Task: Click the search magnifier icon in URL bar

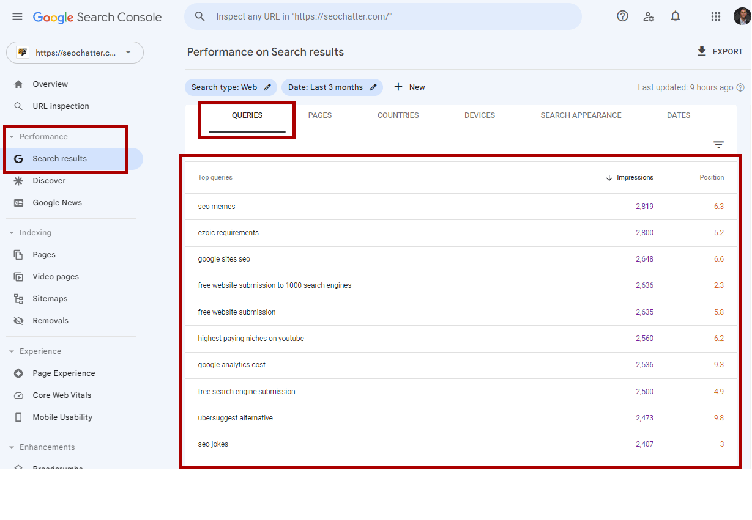Action: [x=200, y=16]
